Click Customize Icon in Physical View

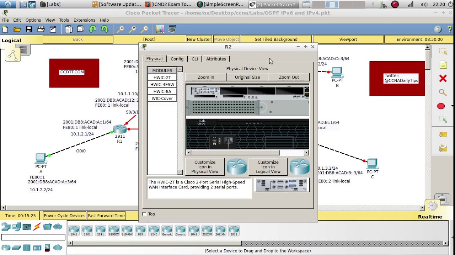pyautogui.click(x=205, y=167)
